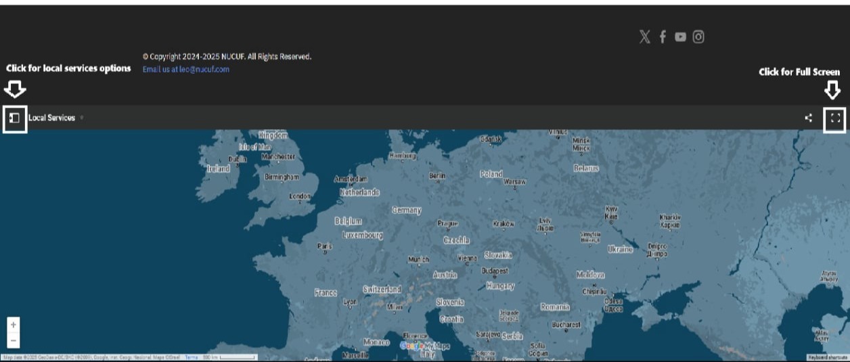Viewport: 850px width, 362px height.
Task: Click the Local Services map title
Action: click(x=51, y=118)
